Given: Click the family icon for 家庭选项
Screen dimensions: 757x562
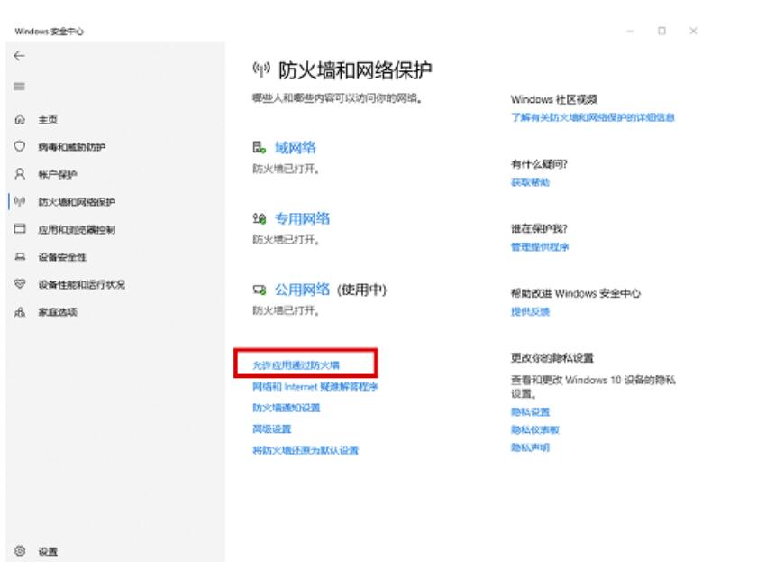Looking at the screenshot, I should [19, 312].
